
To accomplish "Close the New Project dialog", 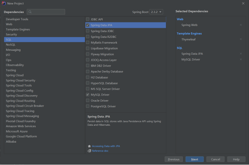I will coord(243,3).
